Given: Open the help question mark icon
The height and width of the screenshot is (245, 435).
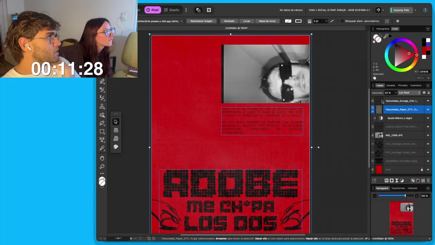Looking at the screenshot, I should pos(425,10).
